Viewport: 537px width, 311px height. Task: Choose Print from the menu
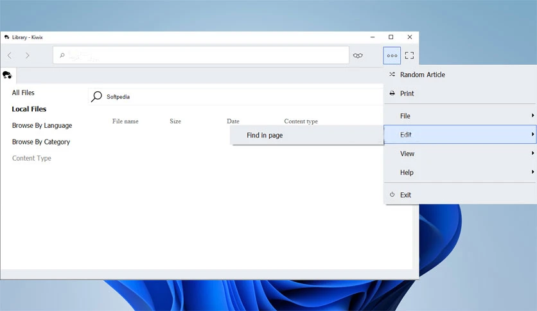[x=461, y=94]
